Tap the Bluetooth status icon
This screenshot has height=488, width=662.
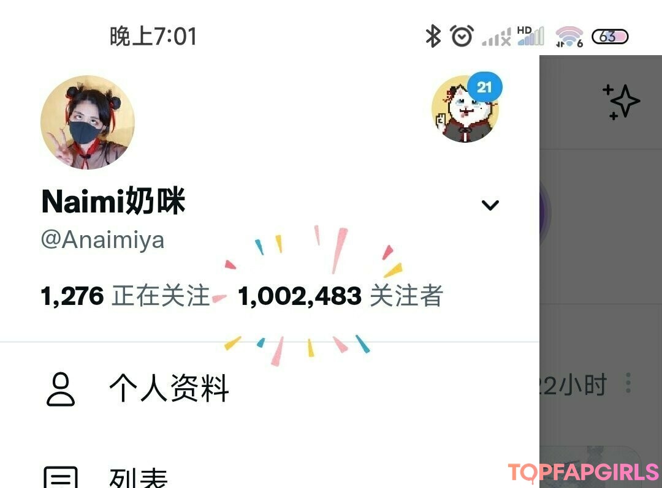[x=433, y=36]
